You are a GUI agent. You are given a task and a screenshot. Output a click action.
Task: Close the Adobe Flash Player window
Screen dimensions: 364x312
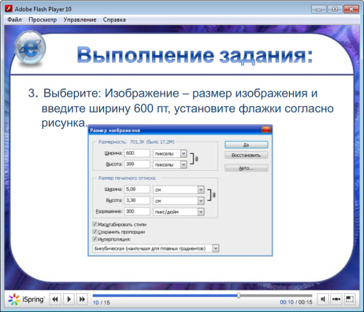[351, 9]
